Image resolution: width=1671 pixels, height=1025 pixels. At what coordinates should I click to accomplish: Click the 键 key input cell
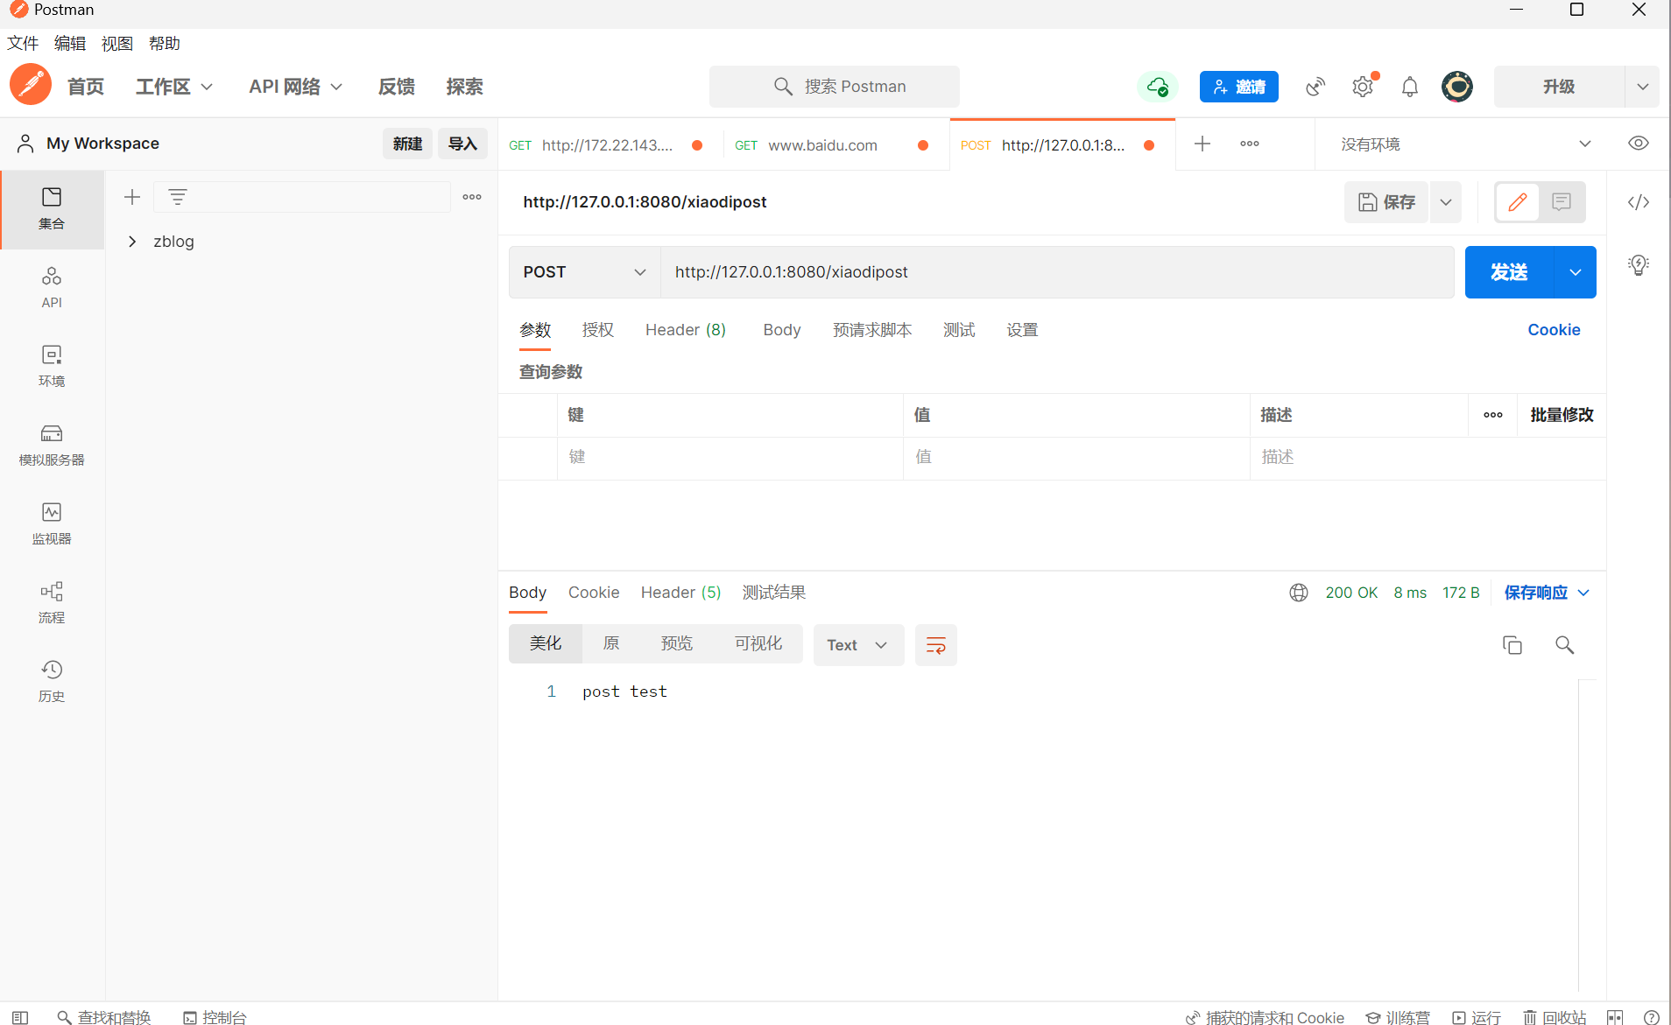(730, 457)
